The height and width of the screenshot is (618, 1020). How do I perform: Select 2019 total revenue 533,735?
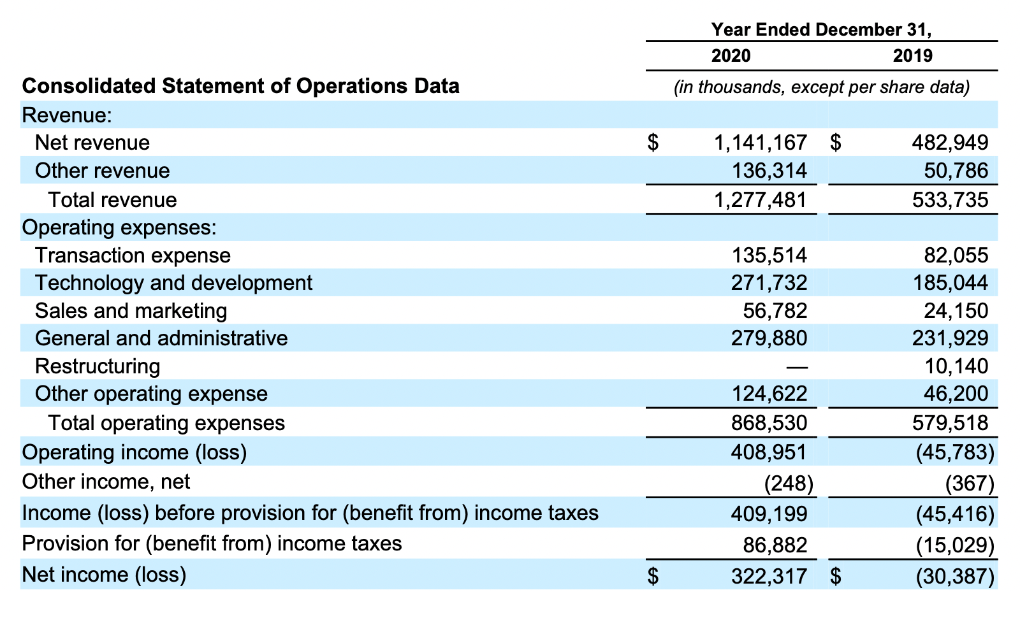951,200
